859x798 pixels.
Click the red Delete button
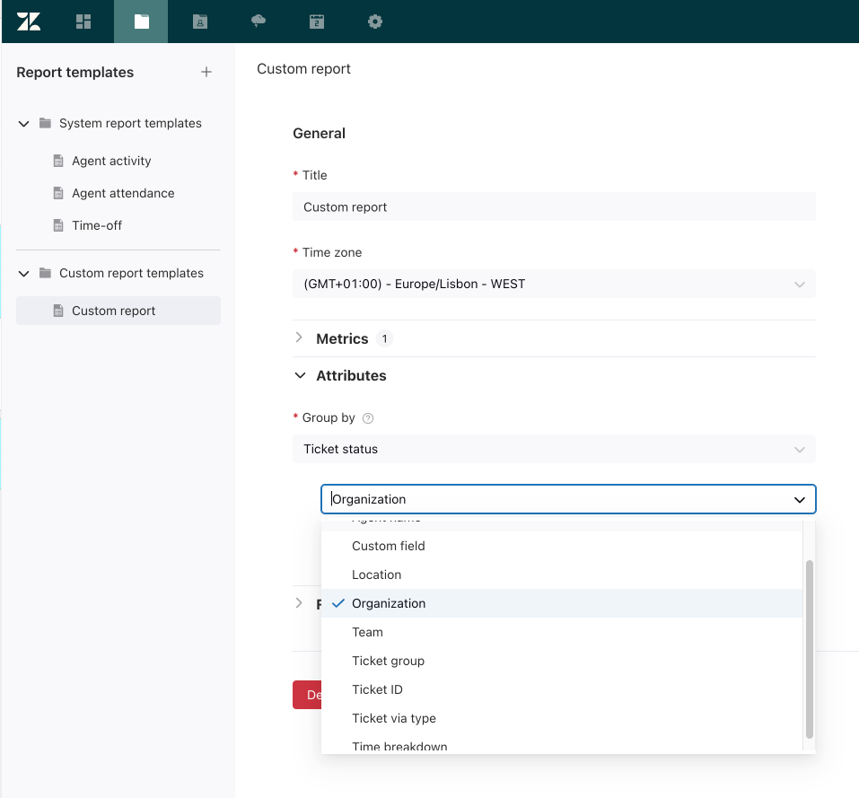[307, 695]
